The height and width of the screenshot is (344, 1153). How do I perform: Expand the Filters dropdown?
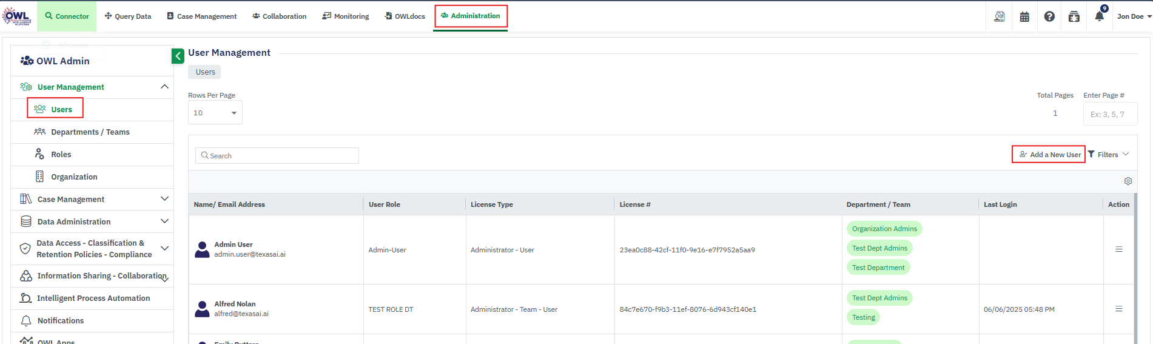click(1108, 155)
